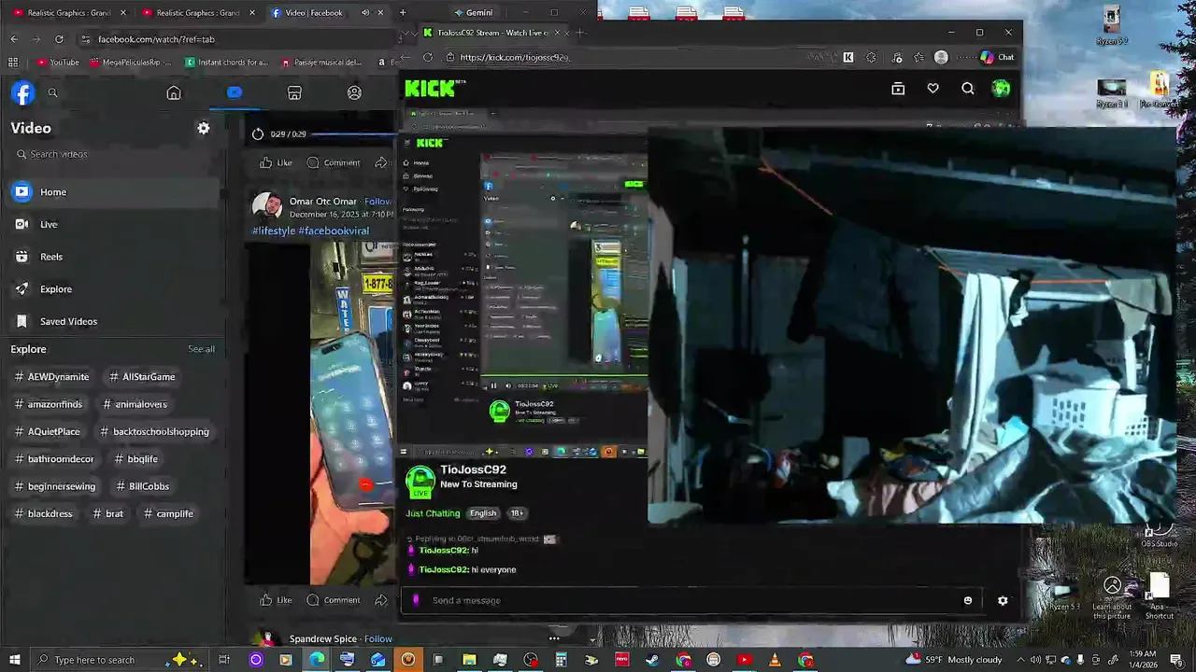This screenshot has height=672, width=1196.
Task: Show hidden system tray icons
Action: click(1020, 660)
